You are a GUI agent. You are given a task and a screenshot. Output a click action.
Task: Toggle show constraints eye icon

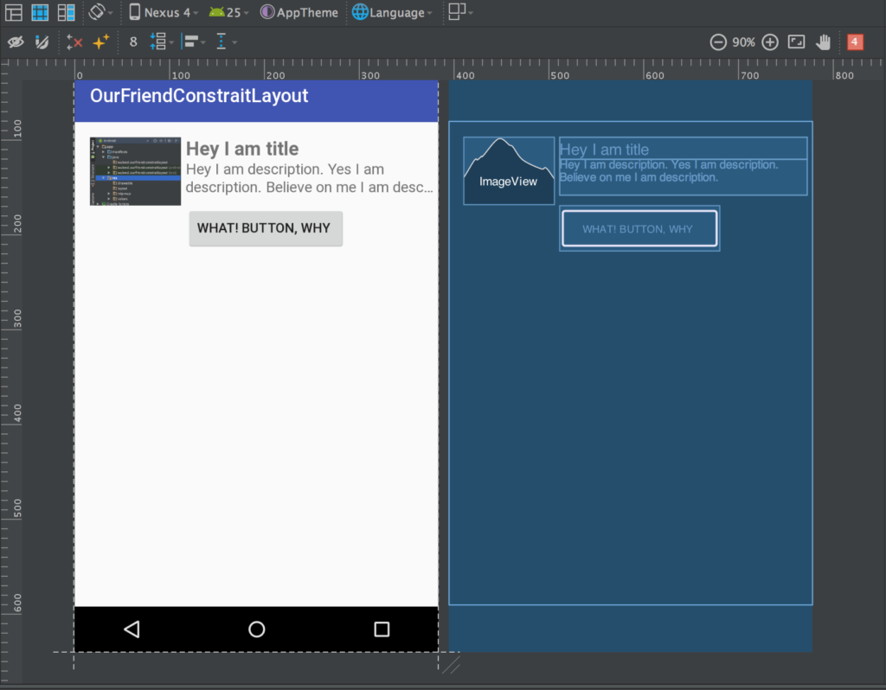pyautogui.click(x=16, y=42)
